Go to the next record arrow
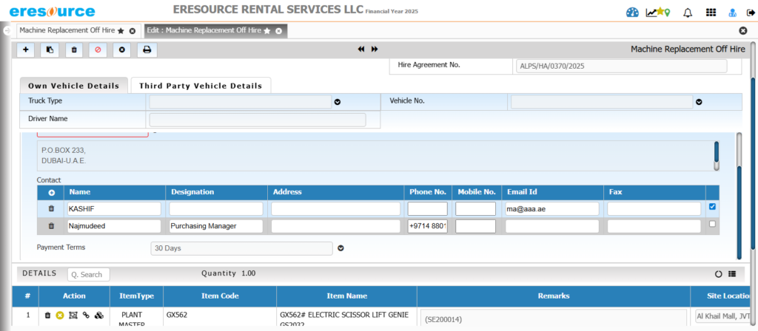 (375, 49)
